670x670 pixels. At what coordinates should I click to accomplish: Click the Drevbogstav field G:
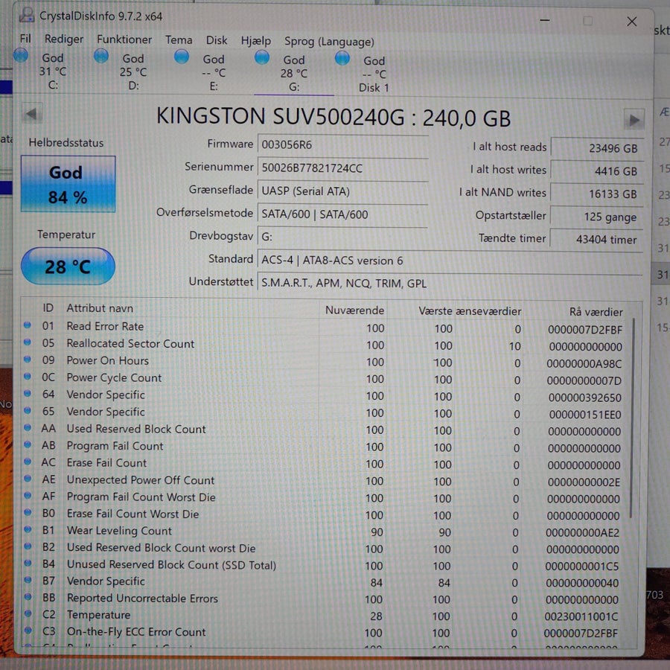tap(342, 237)
